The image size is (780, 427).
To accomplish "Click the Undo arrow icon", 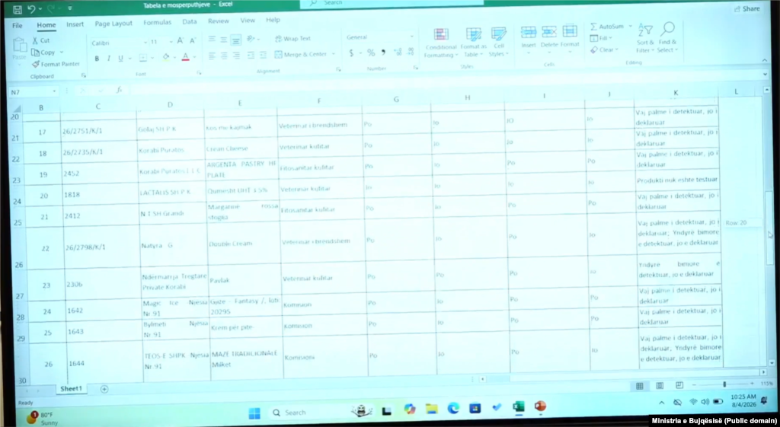I will pyautogui.click(x=31, y=9).
